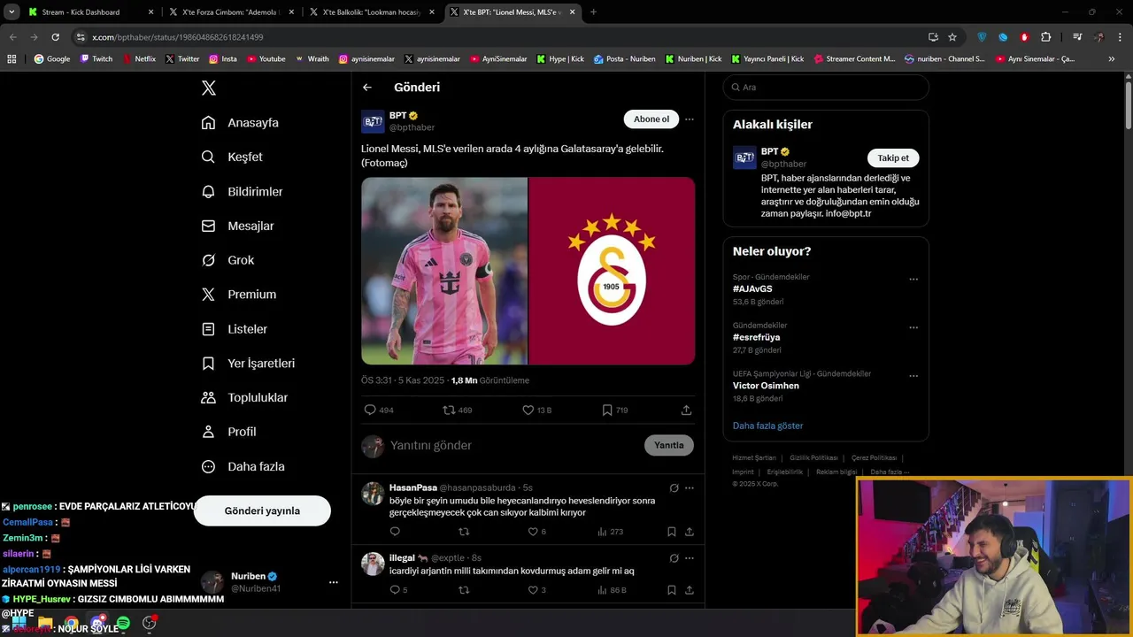Open Victor Osimhen trending topic
This screenshot has width=1133, height=637.
coord(766,386)
